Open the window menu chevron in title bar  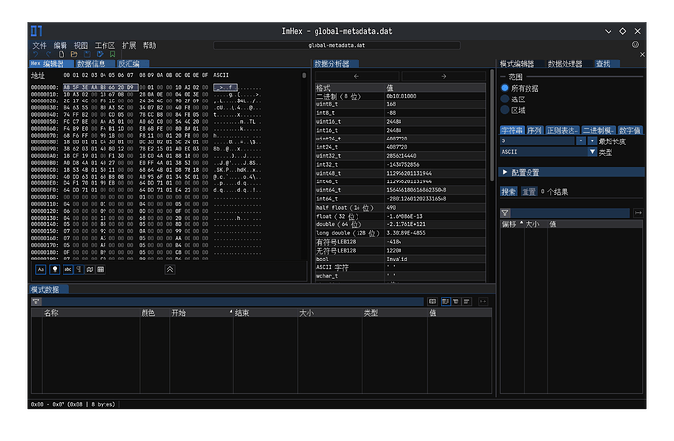(x=608, y=31)
